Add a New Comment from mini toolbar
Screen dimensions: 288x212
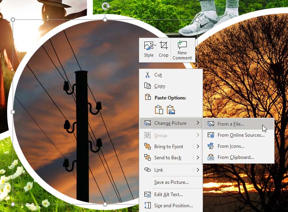tap(182, 50)
